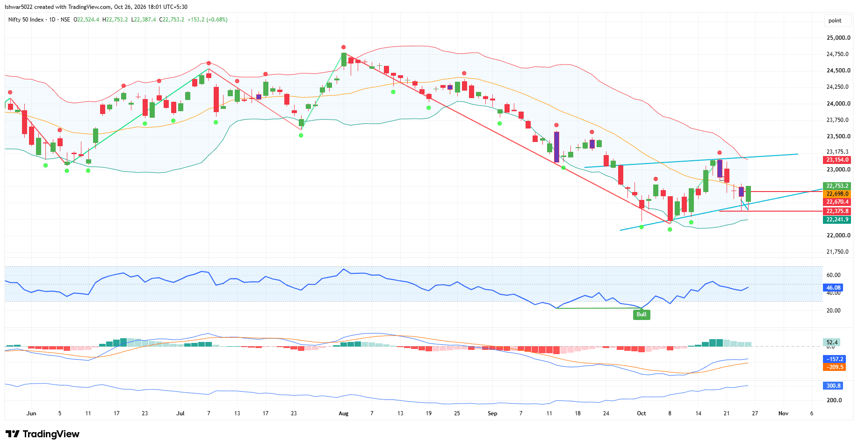The height and width of the screenshot is (448, 858).
Task: Click the green 22,753.2 last price tag
Action: (x=837, y=186)
